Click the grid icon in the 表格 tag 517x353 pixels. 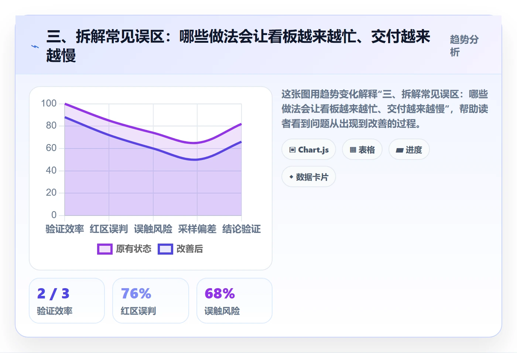[x=353, y=150]
